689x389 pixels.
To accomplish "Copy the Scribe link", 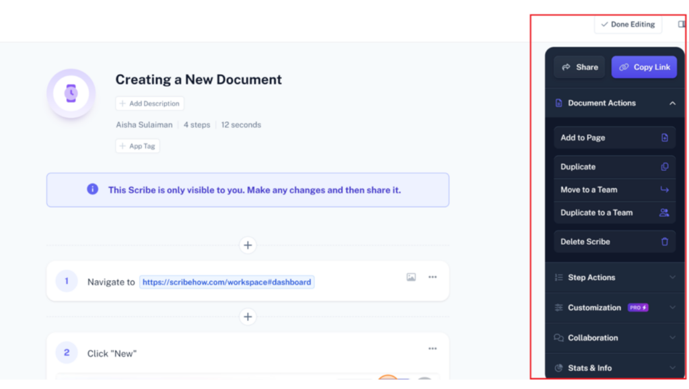I will [644, 67].
